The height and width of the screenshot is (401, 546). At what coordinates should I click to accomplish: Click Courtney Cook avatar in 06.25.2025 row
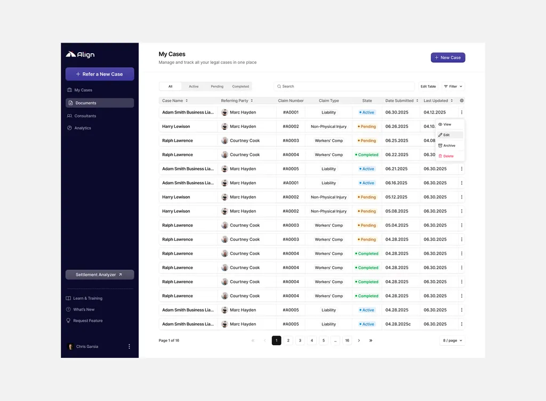(x=224, y=141)
